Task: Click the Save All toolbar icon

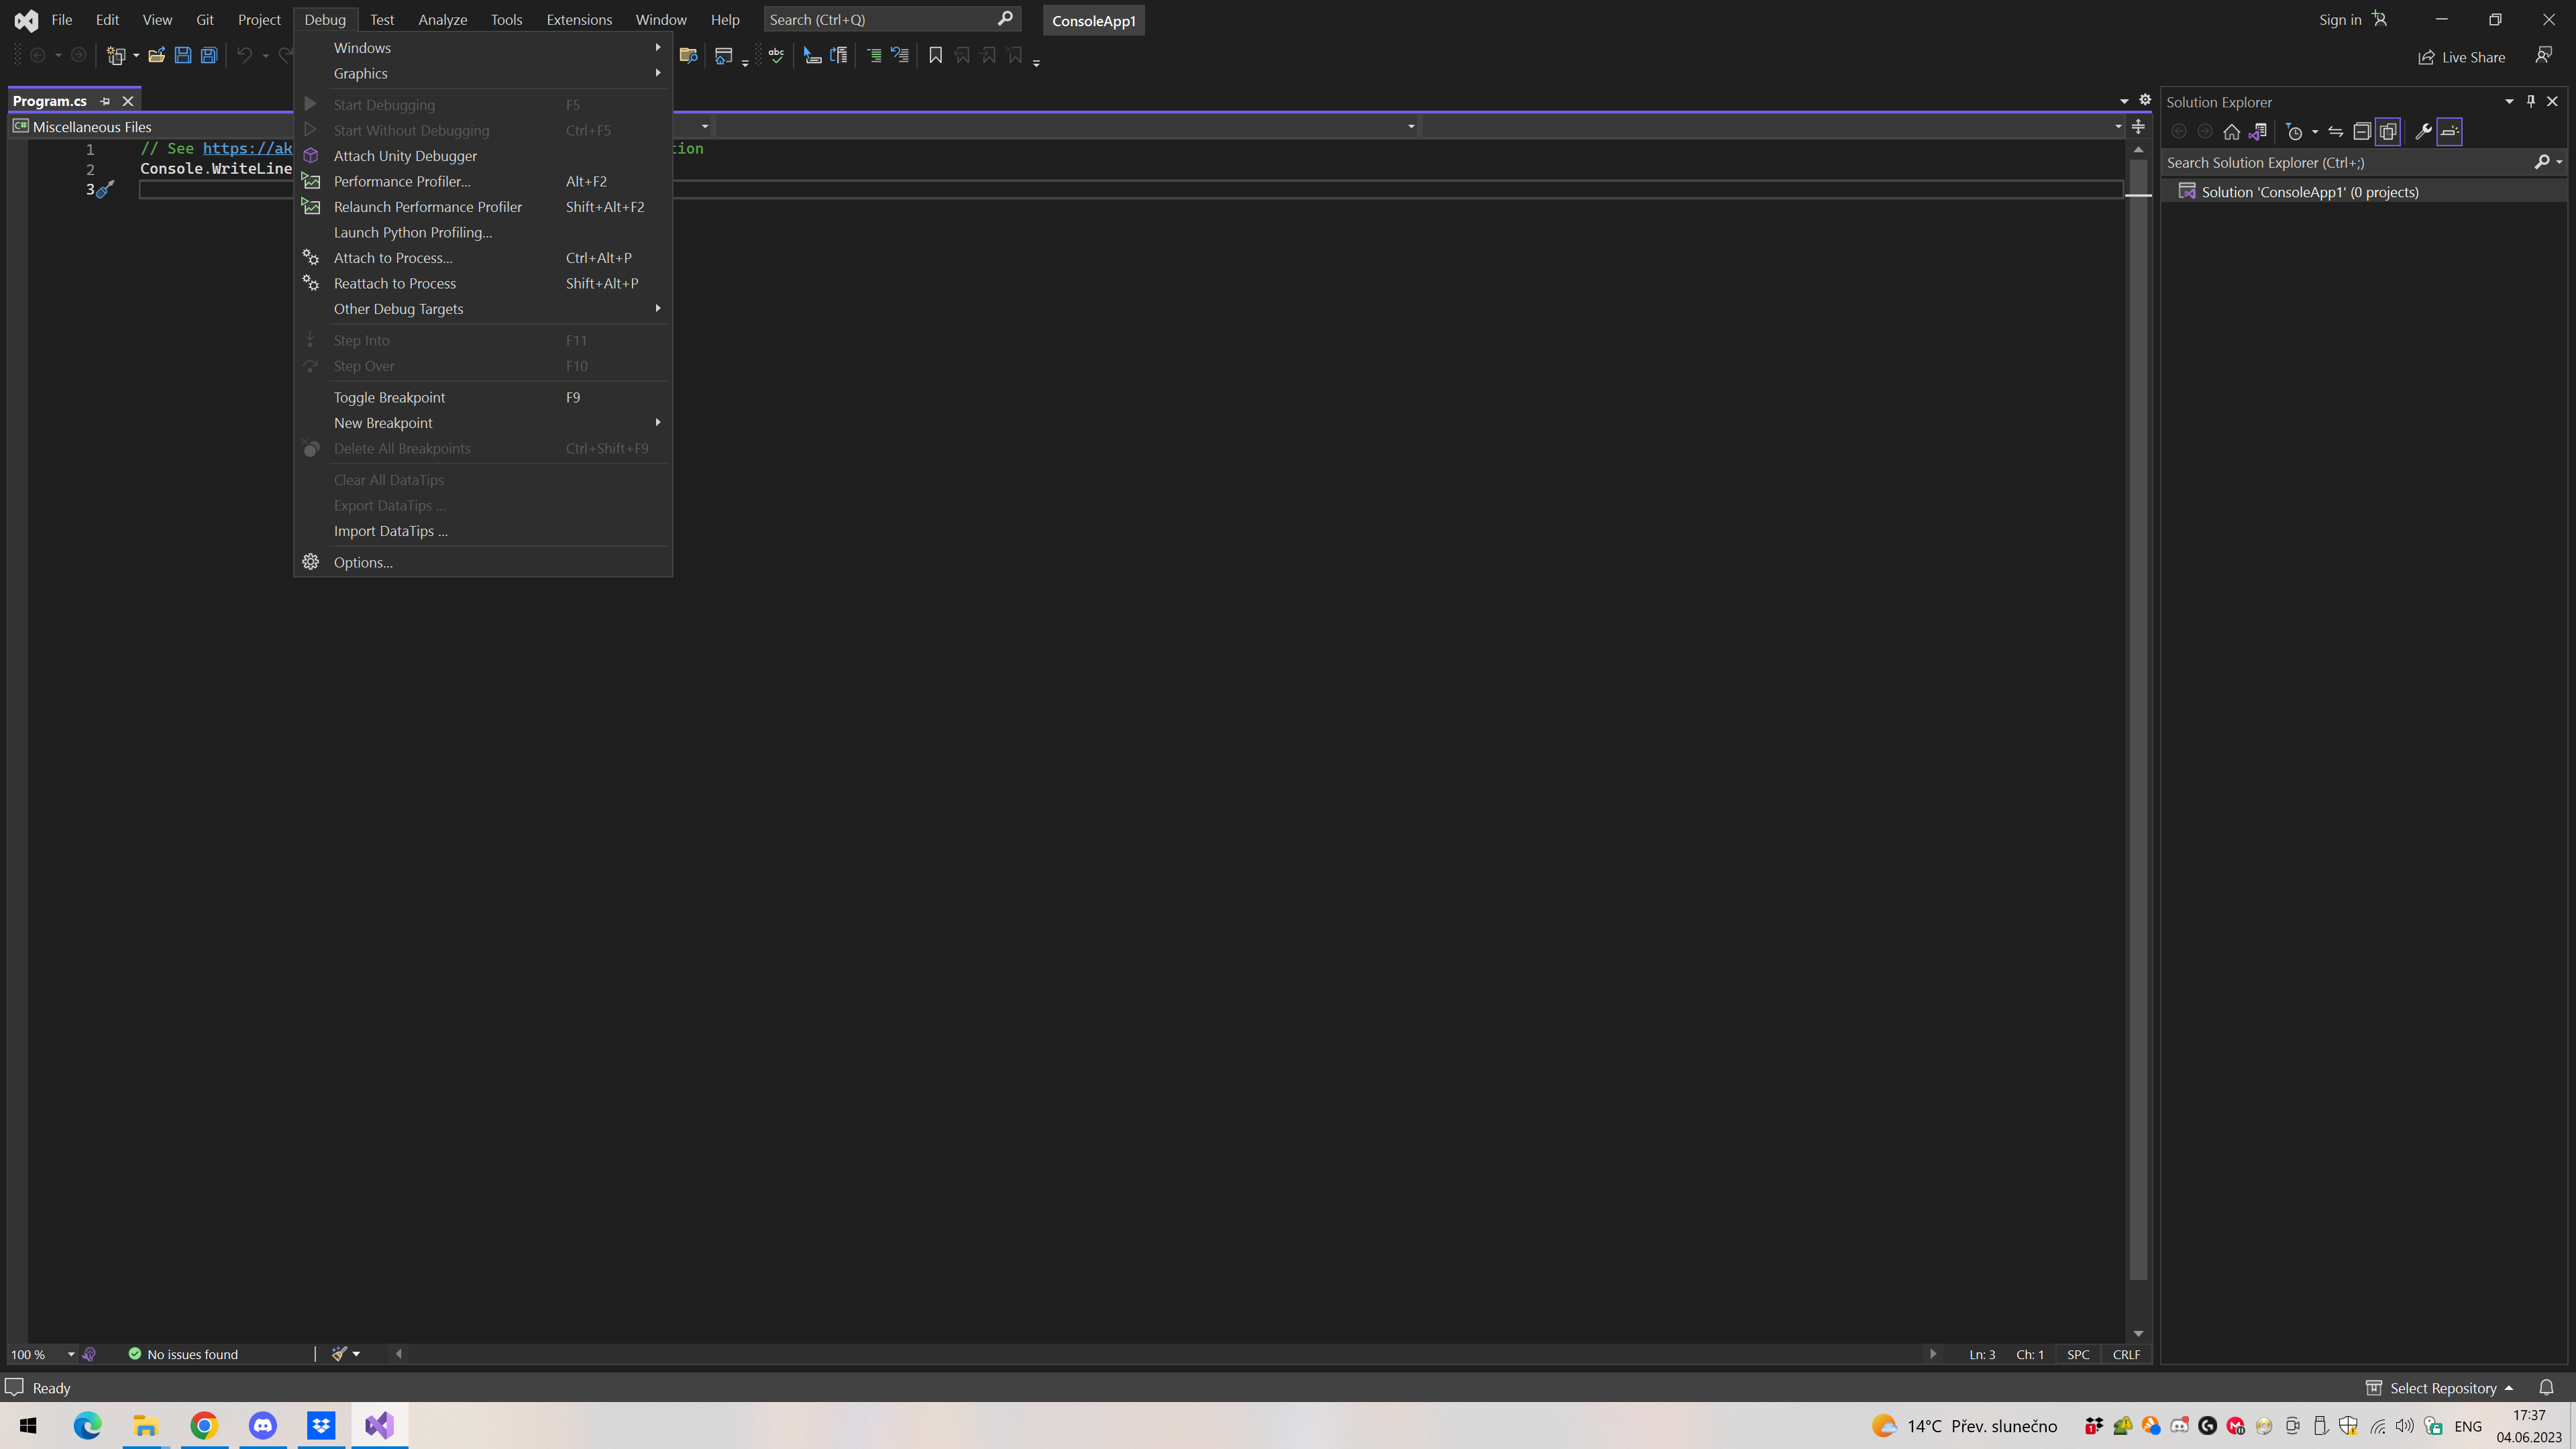Action: point(209,56)
